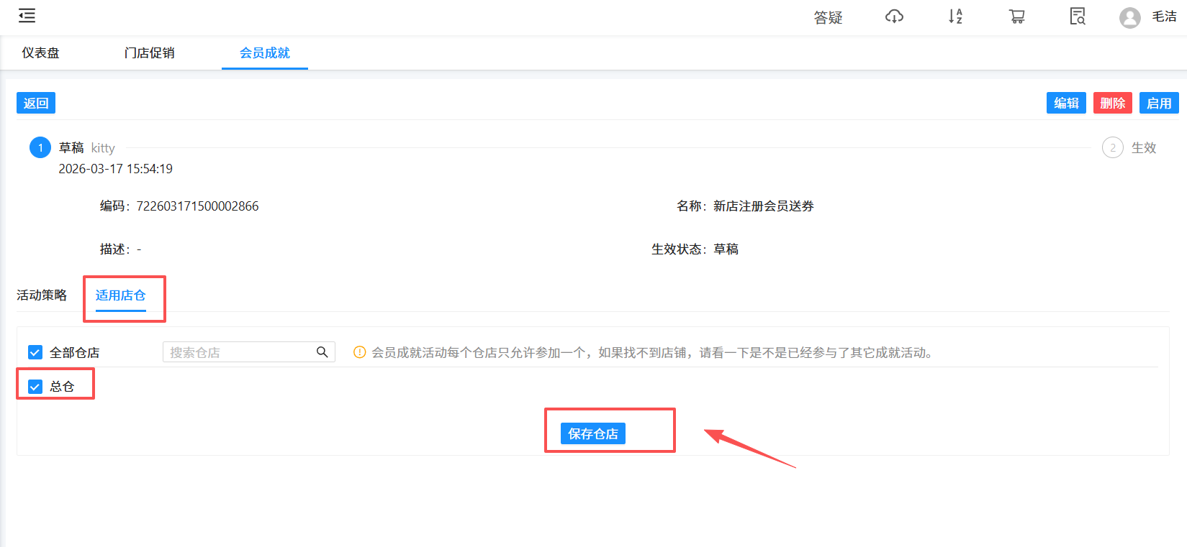Click the orange info warning icon
Image resolution: width=1187 pixels, height=547 pixels.
pos(359,352)
